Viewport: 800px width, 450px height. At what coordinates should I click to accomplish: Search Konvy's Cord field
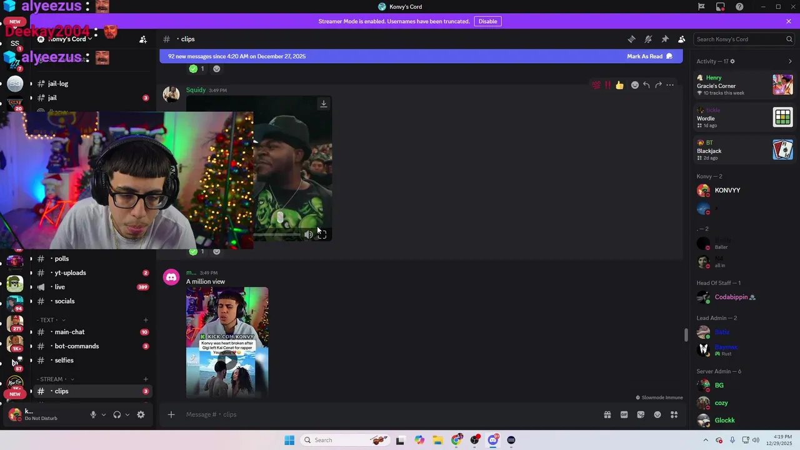point(744,39)
